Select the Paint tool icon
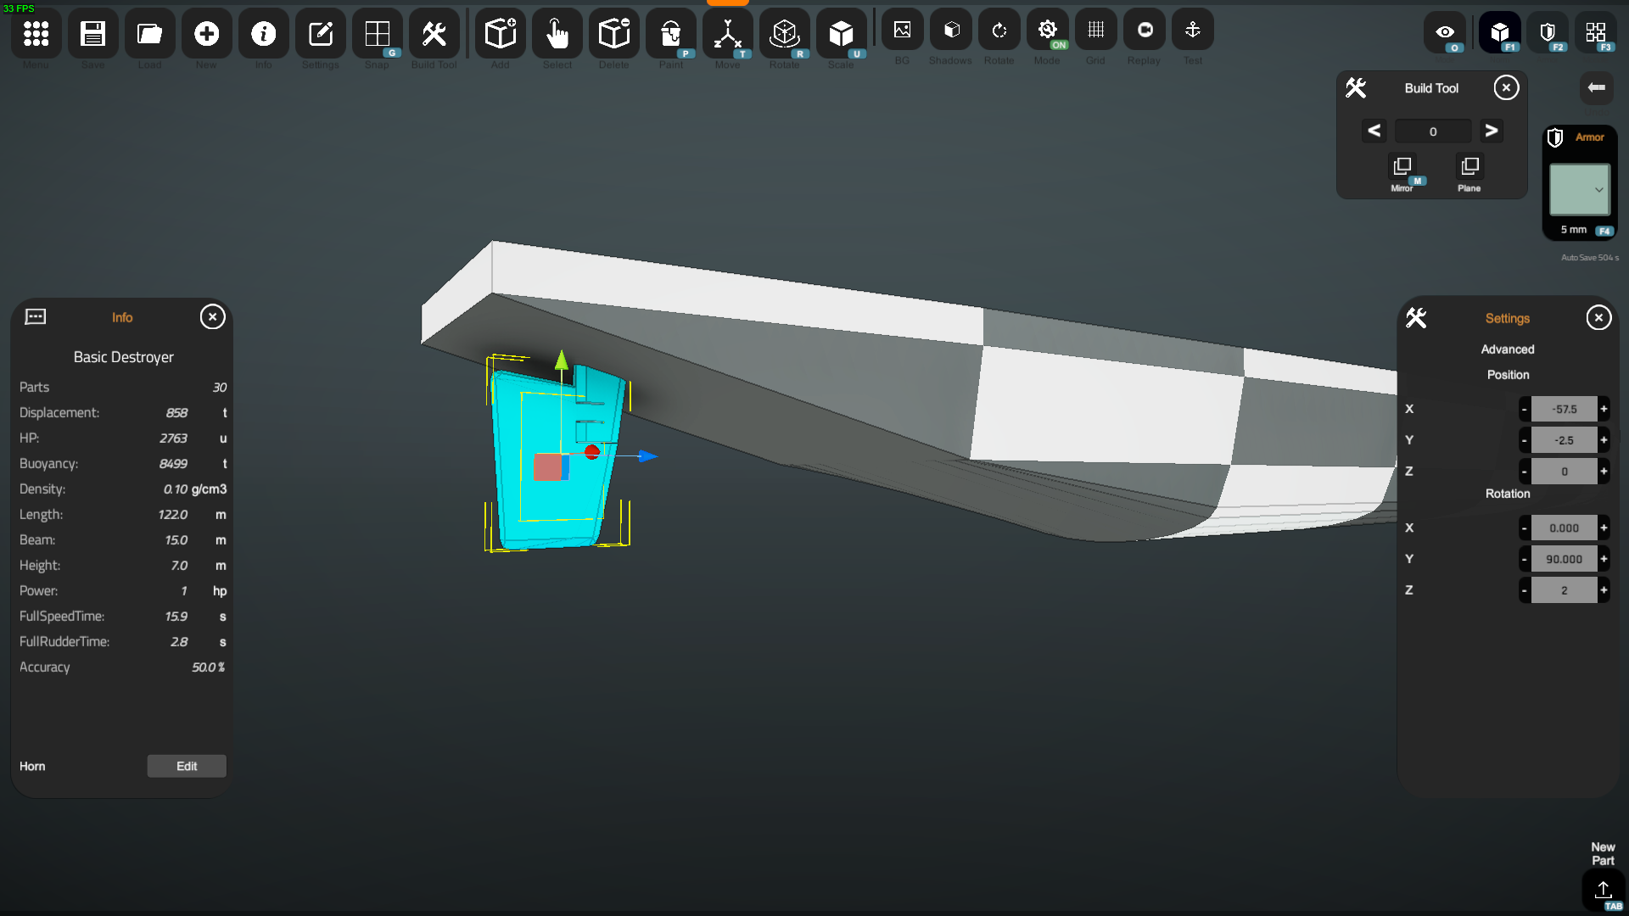Image resolution: width=1629 pixels, height=916 pixels. click(x=670, y=35)
